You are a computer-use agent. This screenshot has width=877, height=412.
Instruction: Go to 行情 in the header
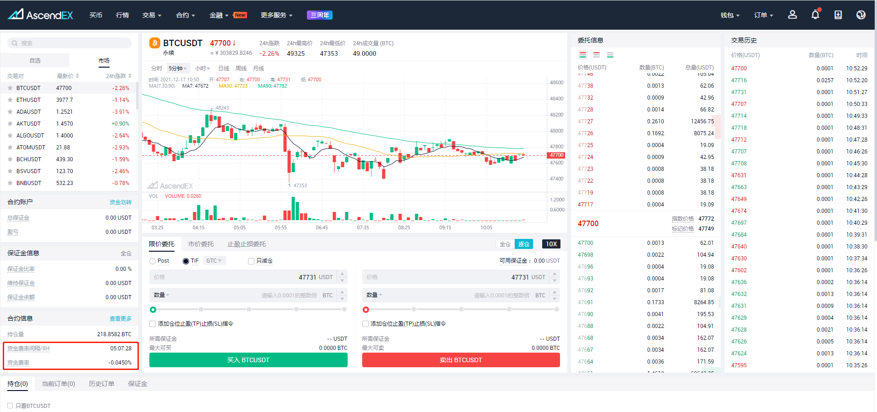click(x=122, y=15)
